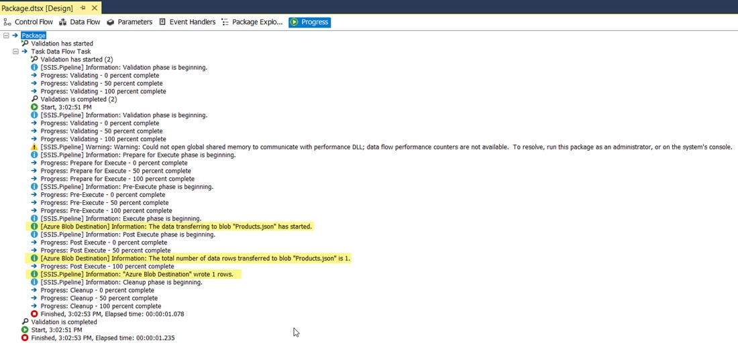Click the green Progress play icon
Viewport: 738px width, 359px height.
click(295, 22)
